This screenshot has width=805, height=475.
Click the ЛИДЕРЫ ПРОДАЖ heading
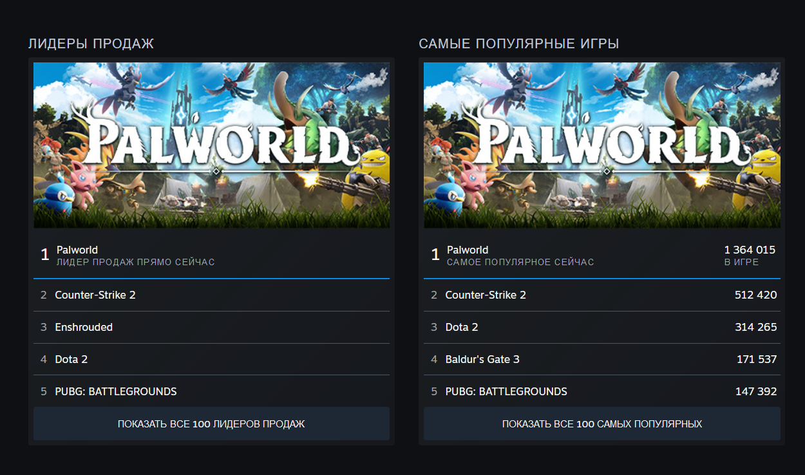(91, 44)
